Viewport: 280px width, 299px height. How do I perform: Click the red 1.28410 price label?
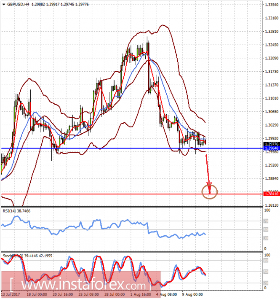272,194
